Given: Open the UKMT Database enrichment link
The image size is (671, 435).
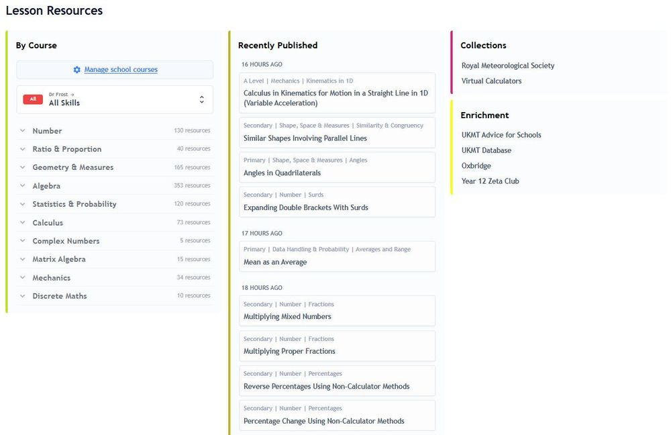Looking at the screenshot, I should coord(486,150).
